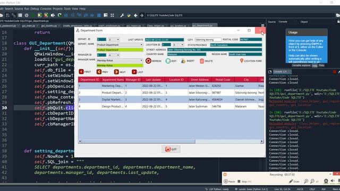
Task: Open the Consoles menu
Action: pyautogui.click(x=46, y=8)
